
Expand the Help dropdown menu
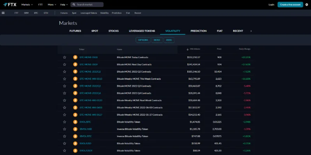[64, 5]
